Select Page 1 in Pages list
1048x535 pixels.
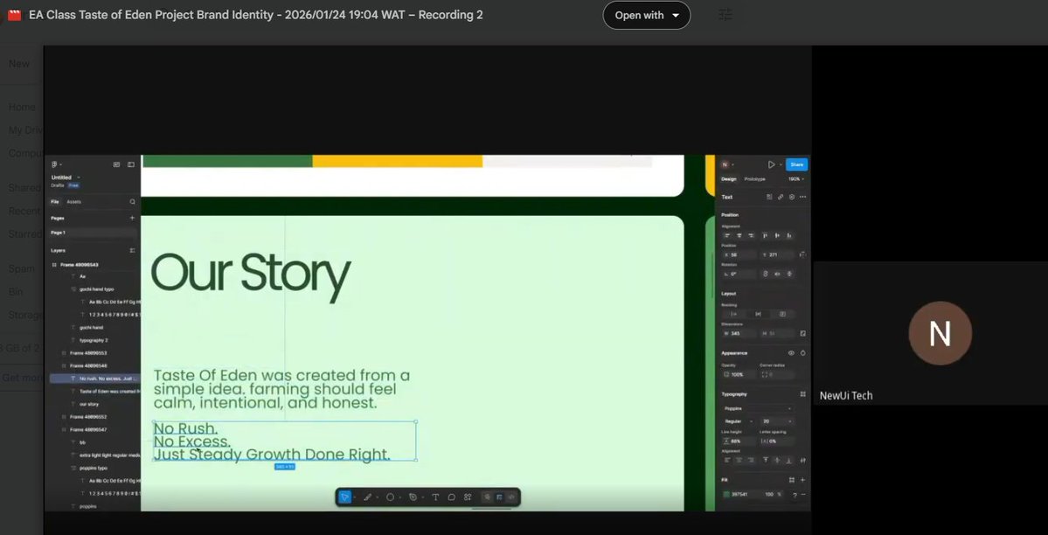pyautogui.click(x=94, y=233)
